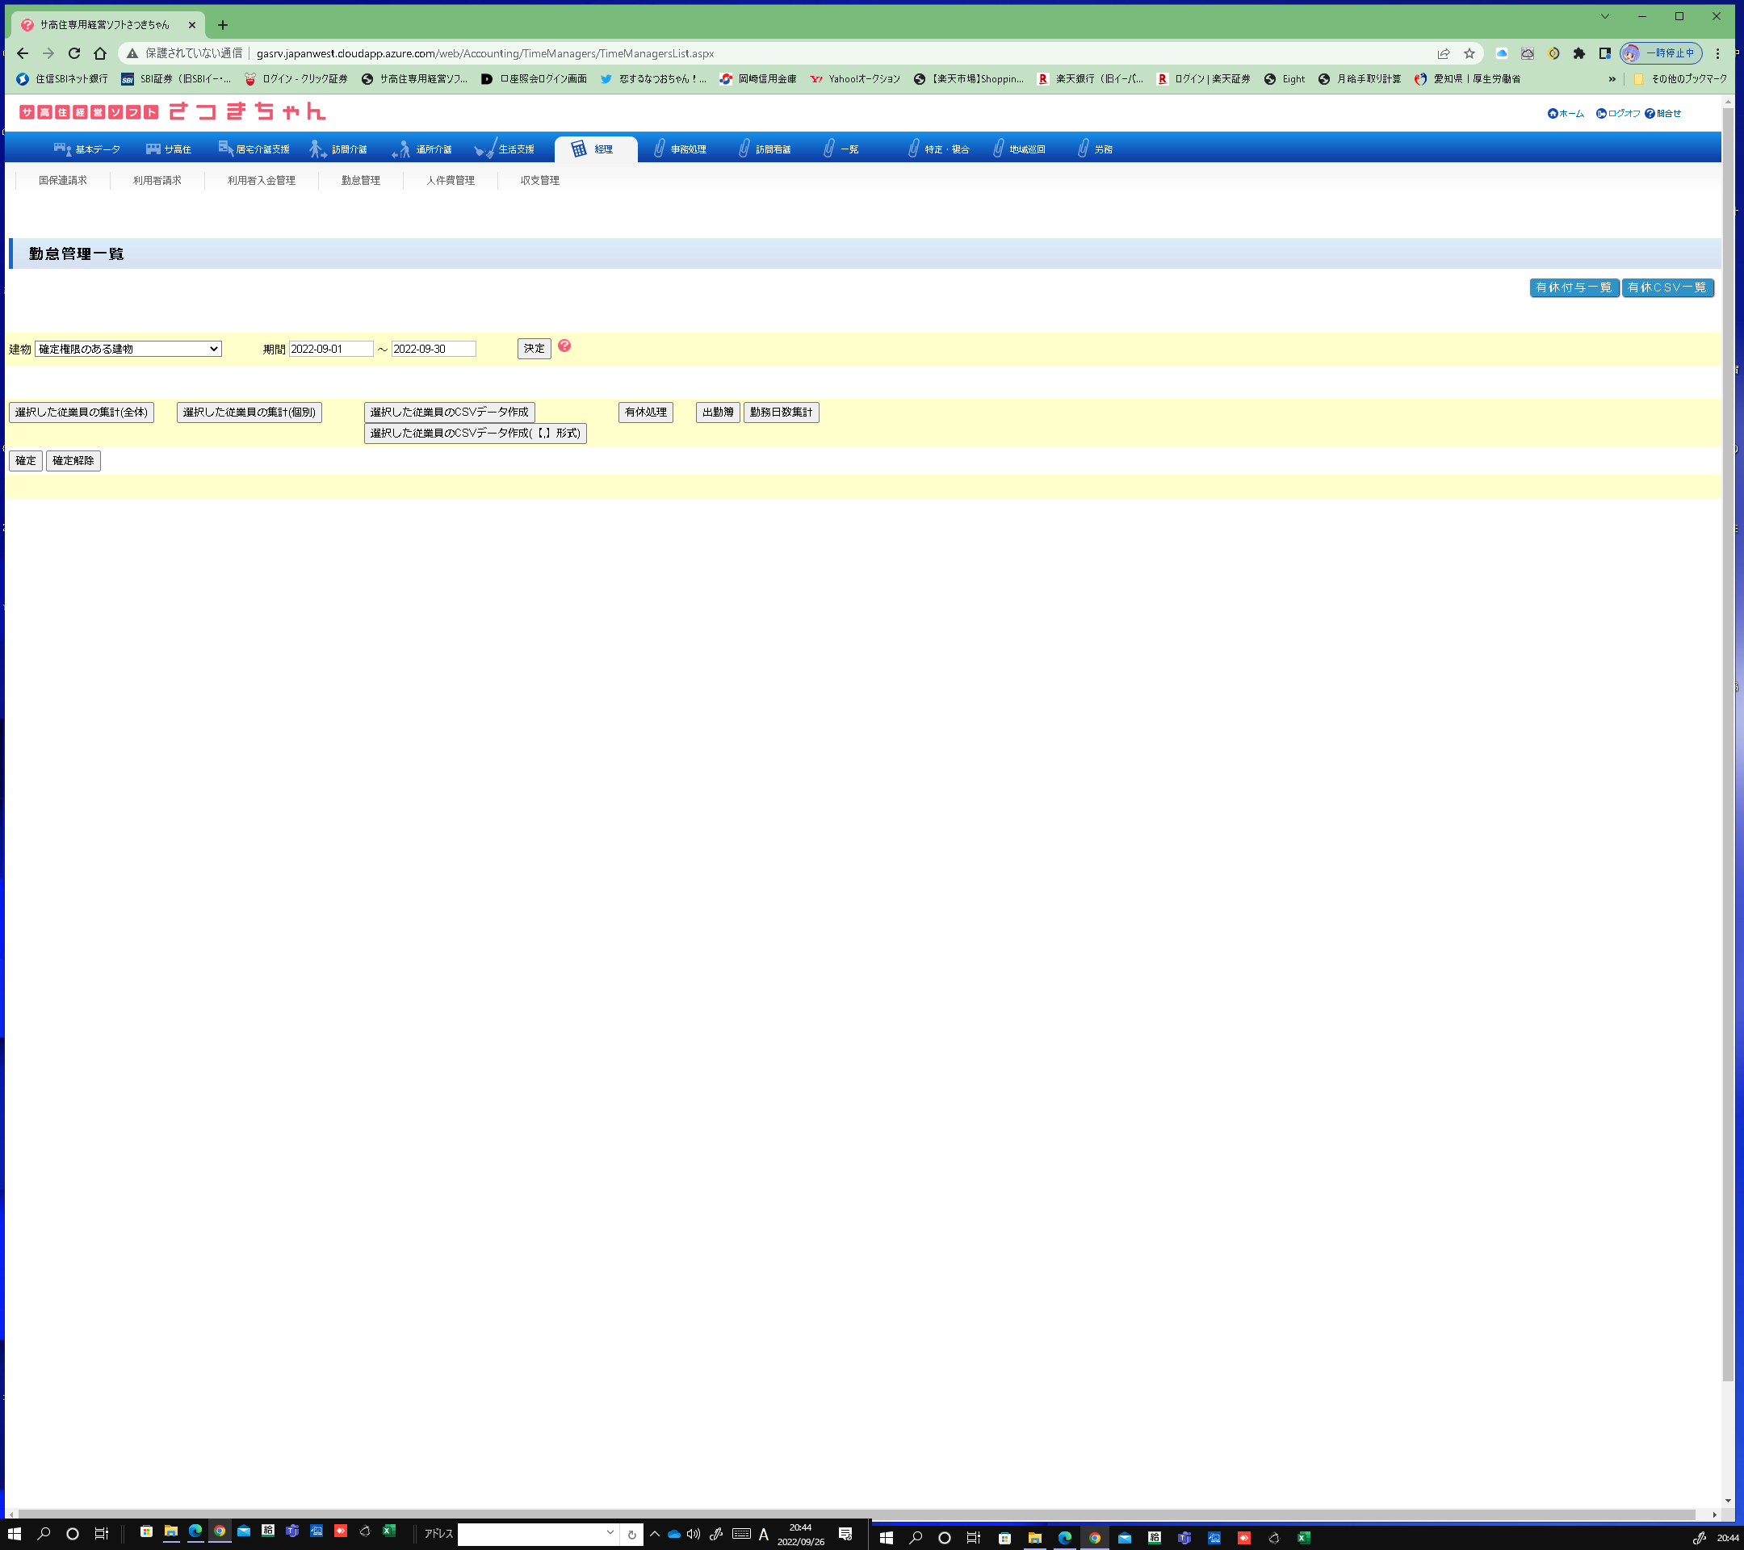Open the 基本データ navigation icon
The height and width of the screenshot is (1550, 1744).
[62, 149]
